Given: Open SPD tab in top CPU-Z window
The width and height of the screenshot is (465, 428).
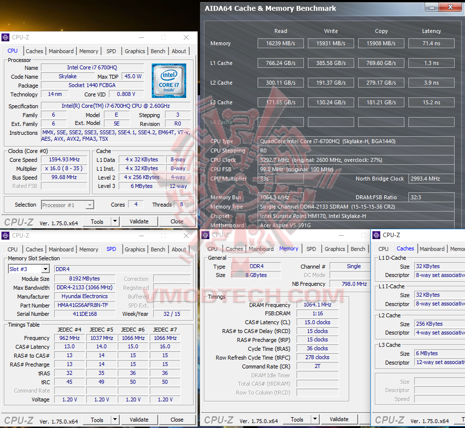Looking at the screenshot, I should 111,51.
